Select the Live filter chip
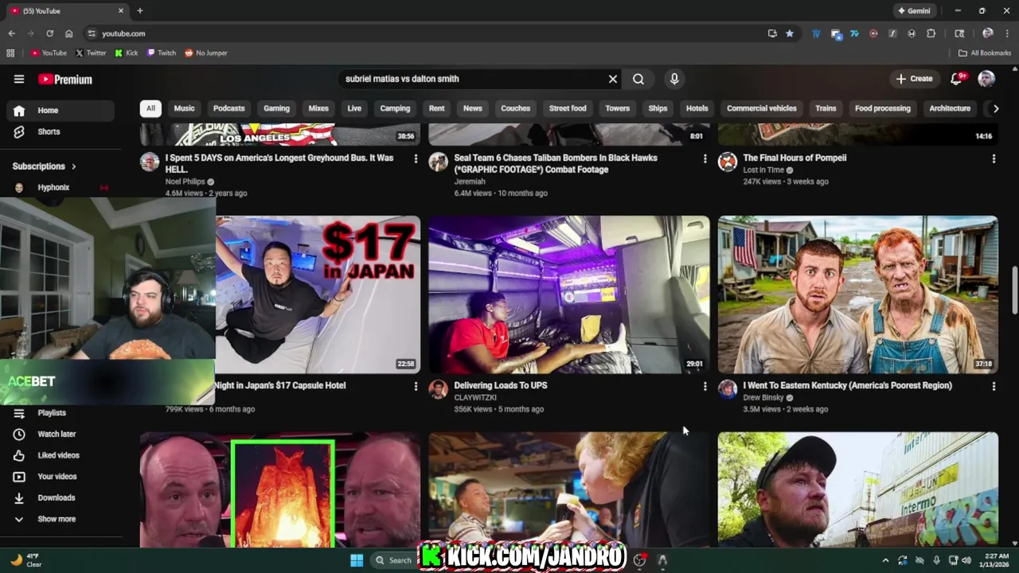The height and width of the screenshot is (573, 1019). pyautogui.click(x=354, y=108)
